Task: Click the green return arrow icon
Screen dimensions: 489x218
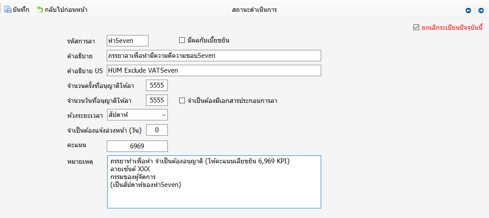Action: (40, 10)
